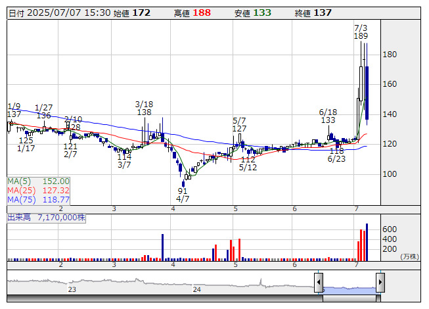Click the 終値 closing price value 137
This screenshot has height=309, width=429.
point(323,13)
